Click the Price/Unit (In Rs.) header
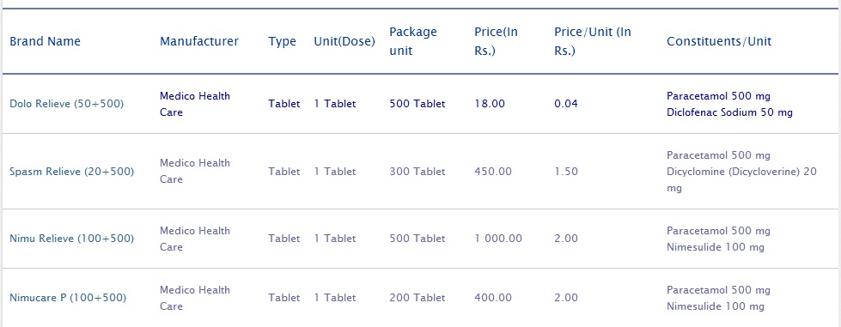This screenshot has width=841, height=327. coord(593,41)
